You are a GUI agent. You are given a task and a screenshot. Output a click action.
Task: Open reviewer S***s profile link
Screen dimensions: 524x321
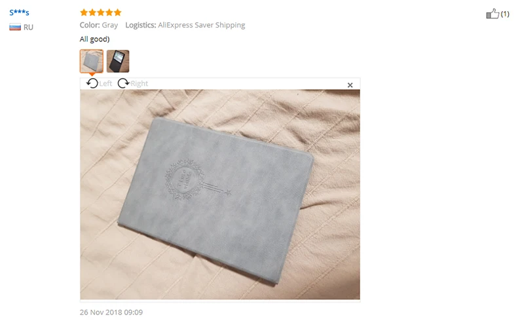click(x=20, y=12)
